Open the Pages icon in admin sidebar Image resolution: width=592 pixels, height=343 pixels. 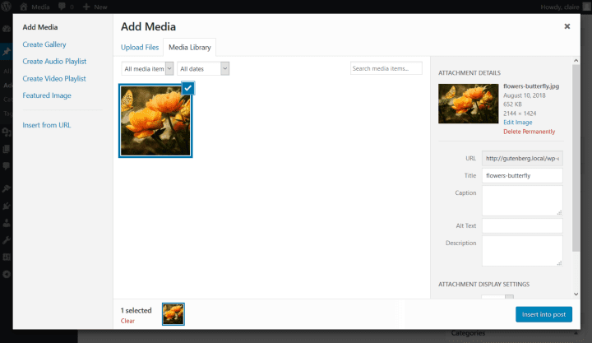coord(7,149)
